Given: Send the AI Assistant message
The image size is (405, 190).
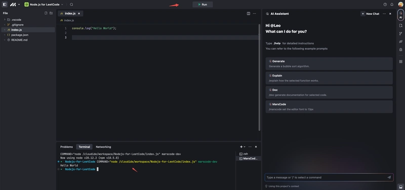Looking at the screenshot, I should (x=389, y=177).
